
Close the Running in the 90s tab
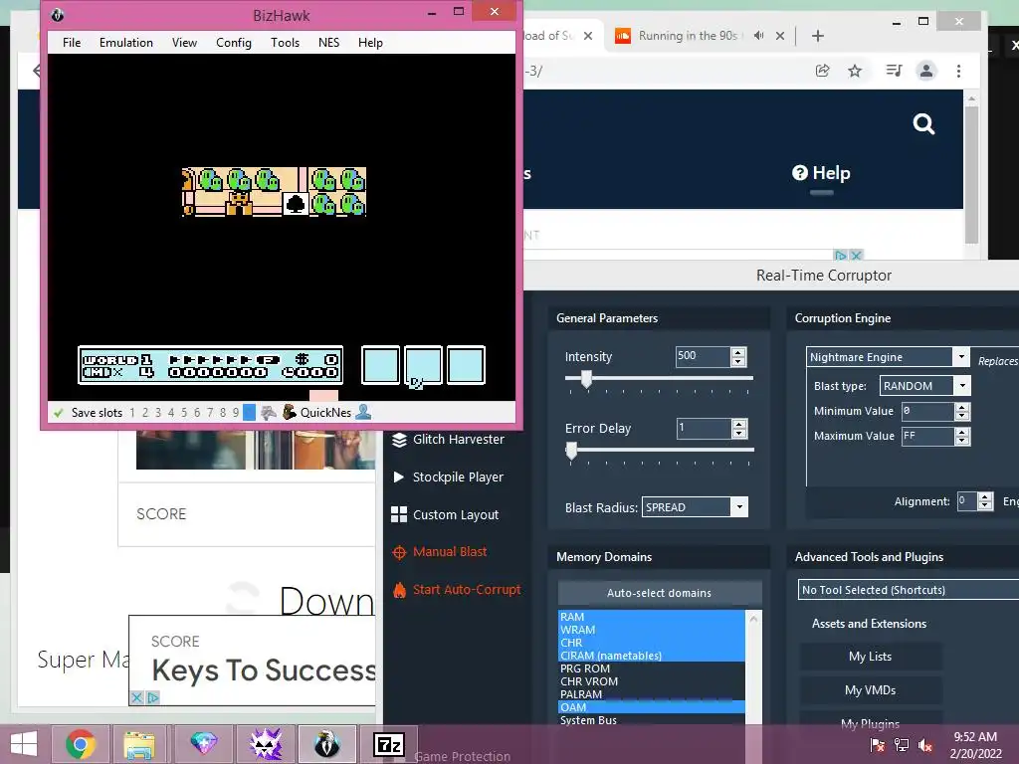tap(780, 36)
